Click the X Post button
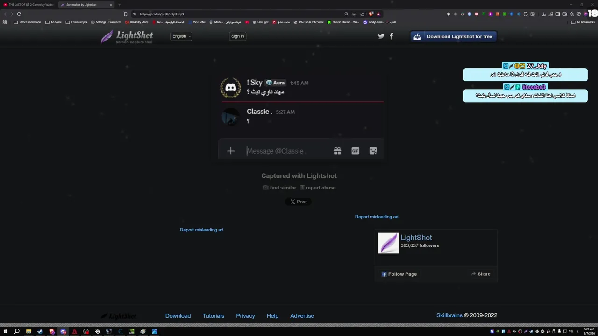The image size is (598, 336). pyautogui.click(x=298, y=202)
